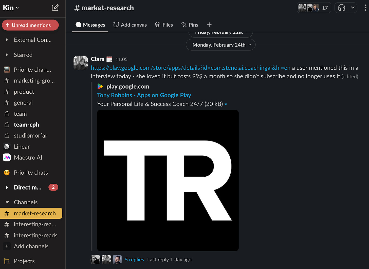Open the team-cph private channel
Viewport: 369px width, 269px height.
(x=26, y=125)
